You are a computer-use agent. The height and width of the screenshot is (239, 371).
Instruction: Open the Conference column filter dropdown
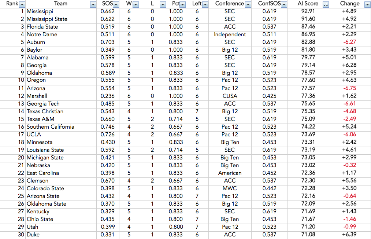click(x=248, y=4)
